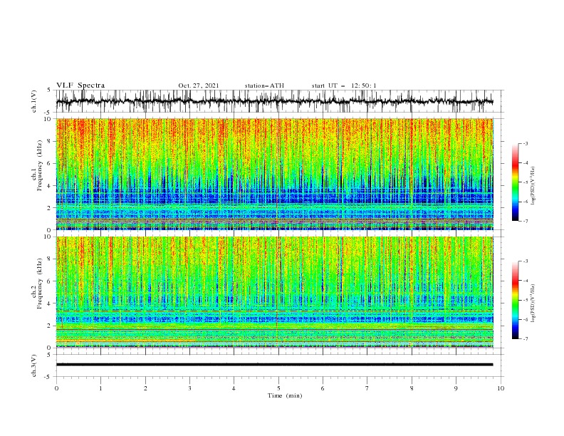Click the "0" tick label on the time axis
Image resolution: width=564 pixels, height=436 pixels.
56,388
